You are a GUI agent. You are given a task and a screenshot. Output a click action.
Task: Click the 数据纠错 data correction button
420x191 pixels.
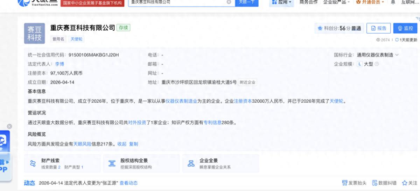384,183
